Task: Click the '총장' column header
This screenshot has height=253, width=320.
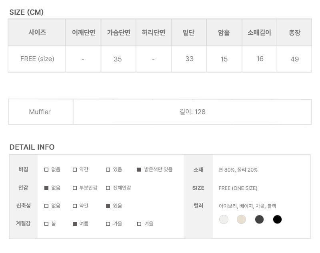Action: click(294, 33)
